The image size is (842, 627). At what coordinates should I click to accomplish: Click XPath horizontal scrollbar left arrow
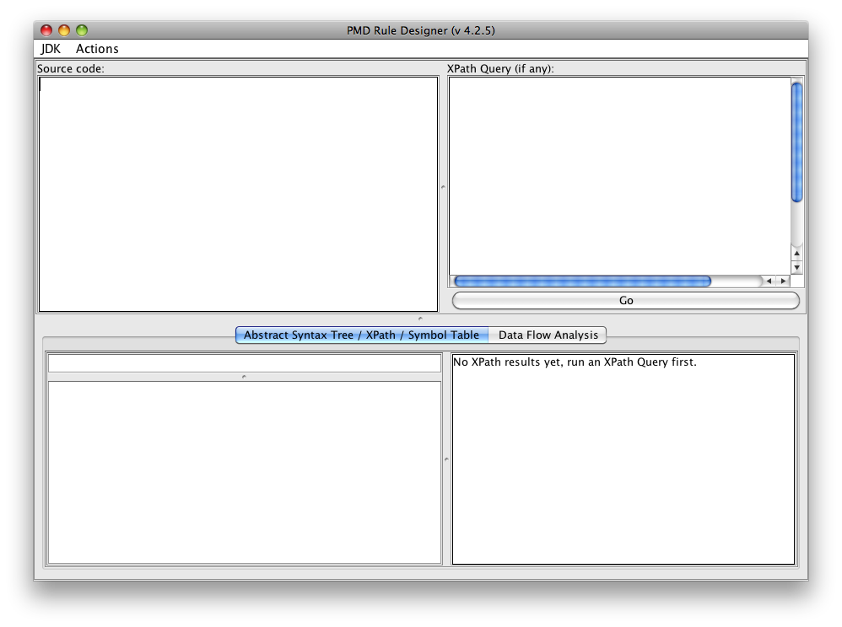(769, 281)
